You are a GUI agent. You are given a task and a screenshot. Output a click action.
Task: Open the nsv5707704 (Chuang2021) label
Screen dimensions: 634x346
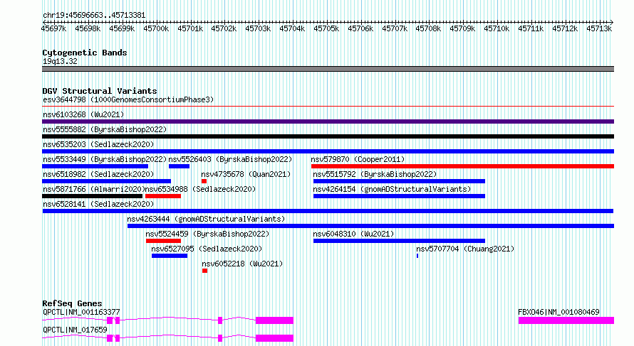coord(465,249)
